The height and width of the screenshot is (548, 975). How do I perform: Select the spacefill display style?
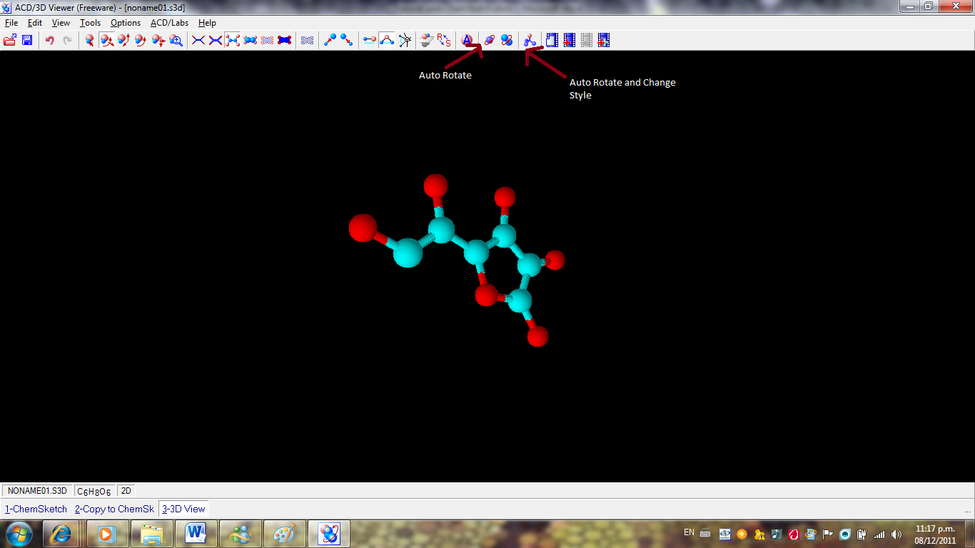[251, 40]
